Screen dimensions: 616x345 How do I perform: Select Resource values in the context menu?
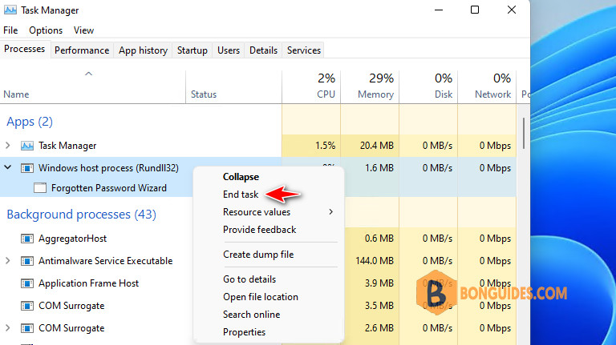coord(257,212)
